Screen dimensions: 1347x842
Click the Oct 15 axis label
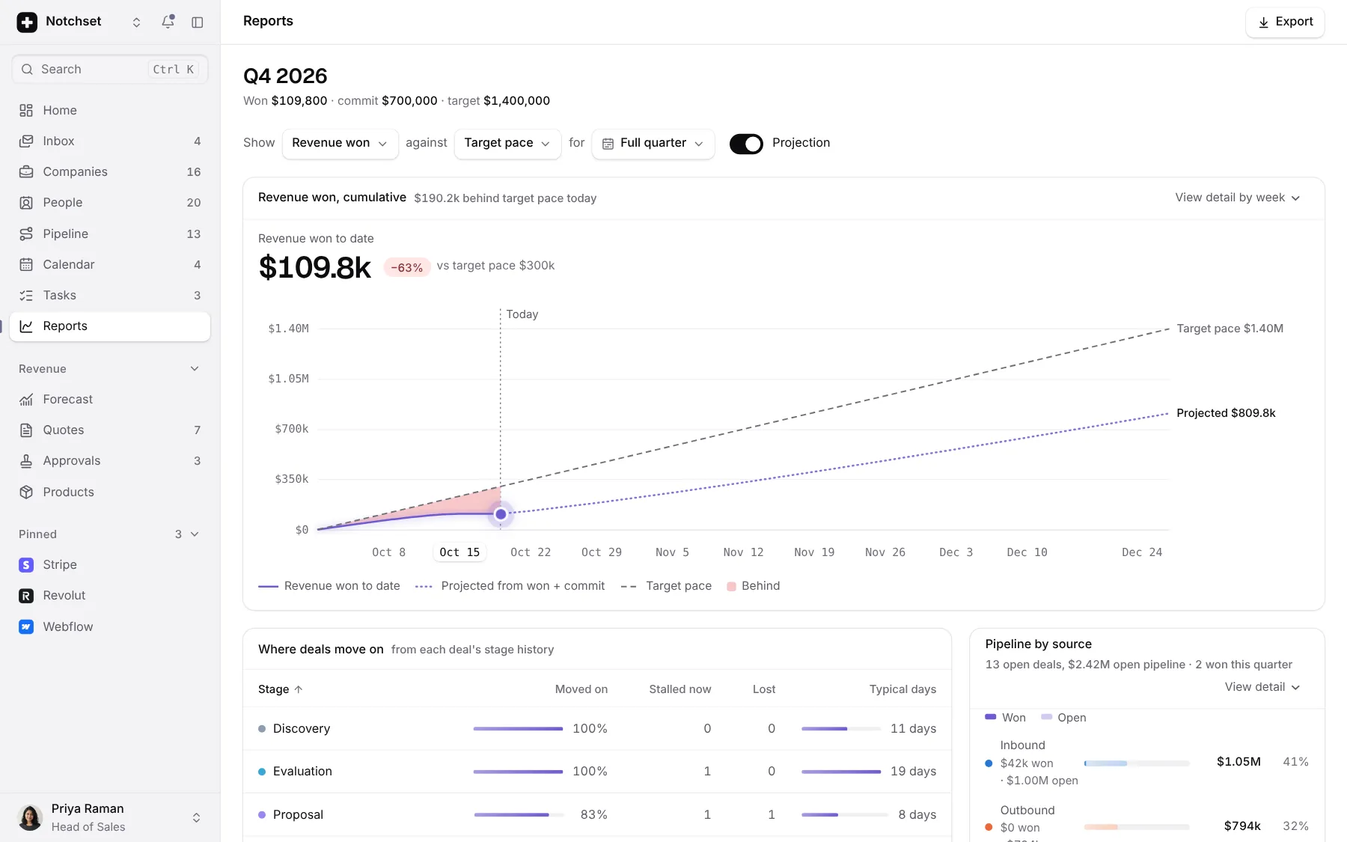[x=459, y=552]
